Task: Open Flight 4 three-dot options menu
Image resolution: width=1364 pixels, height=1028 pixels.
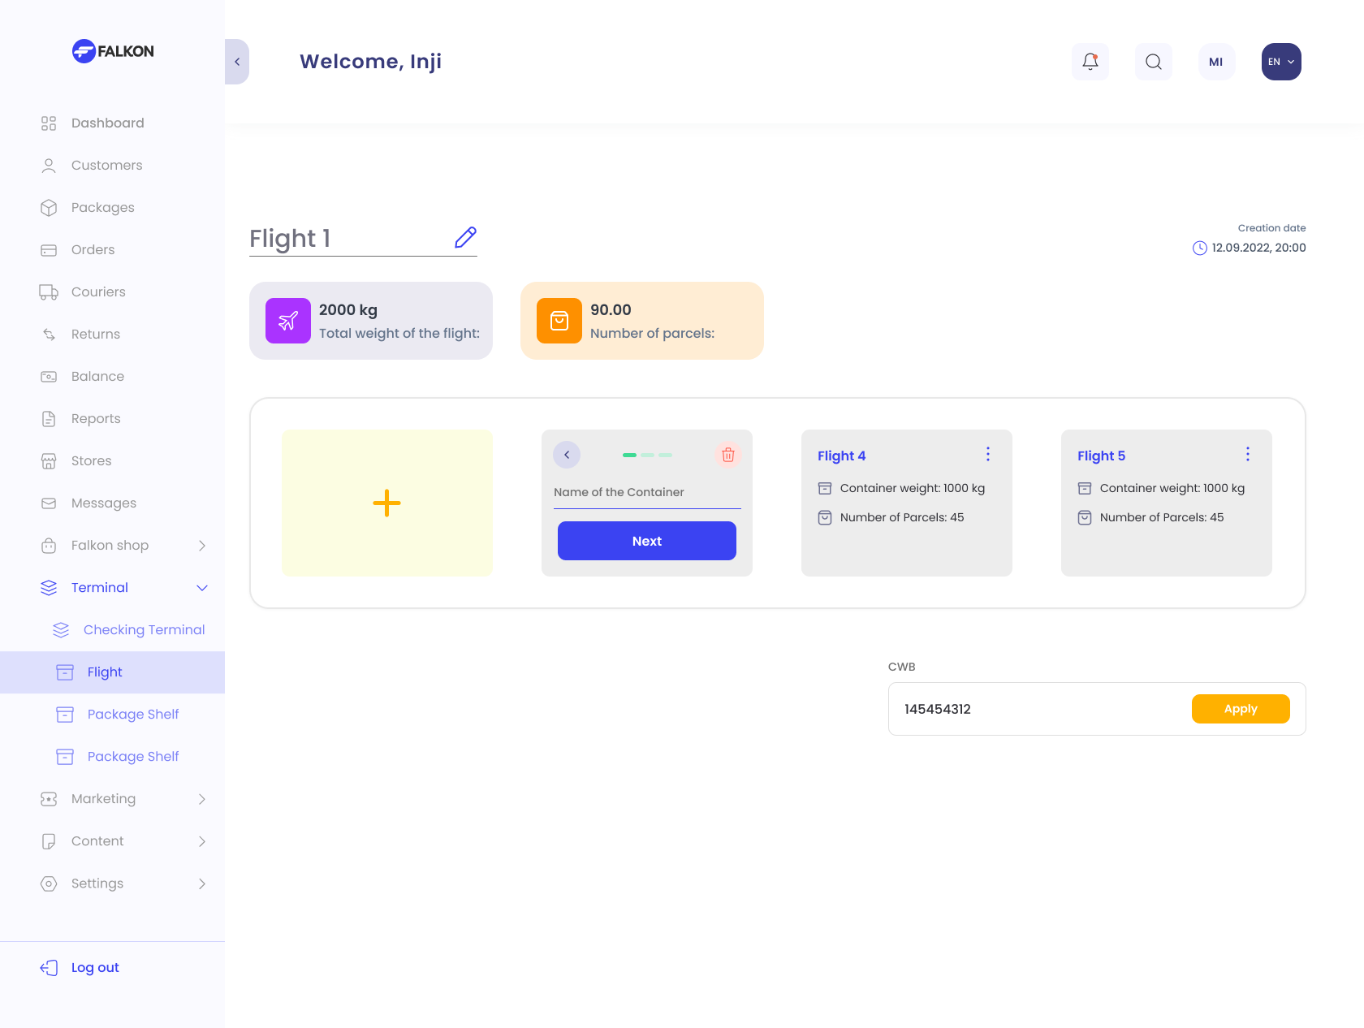Action: click(987, 455)
